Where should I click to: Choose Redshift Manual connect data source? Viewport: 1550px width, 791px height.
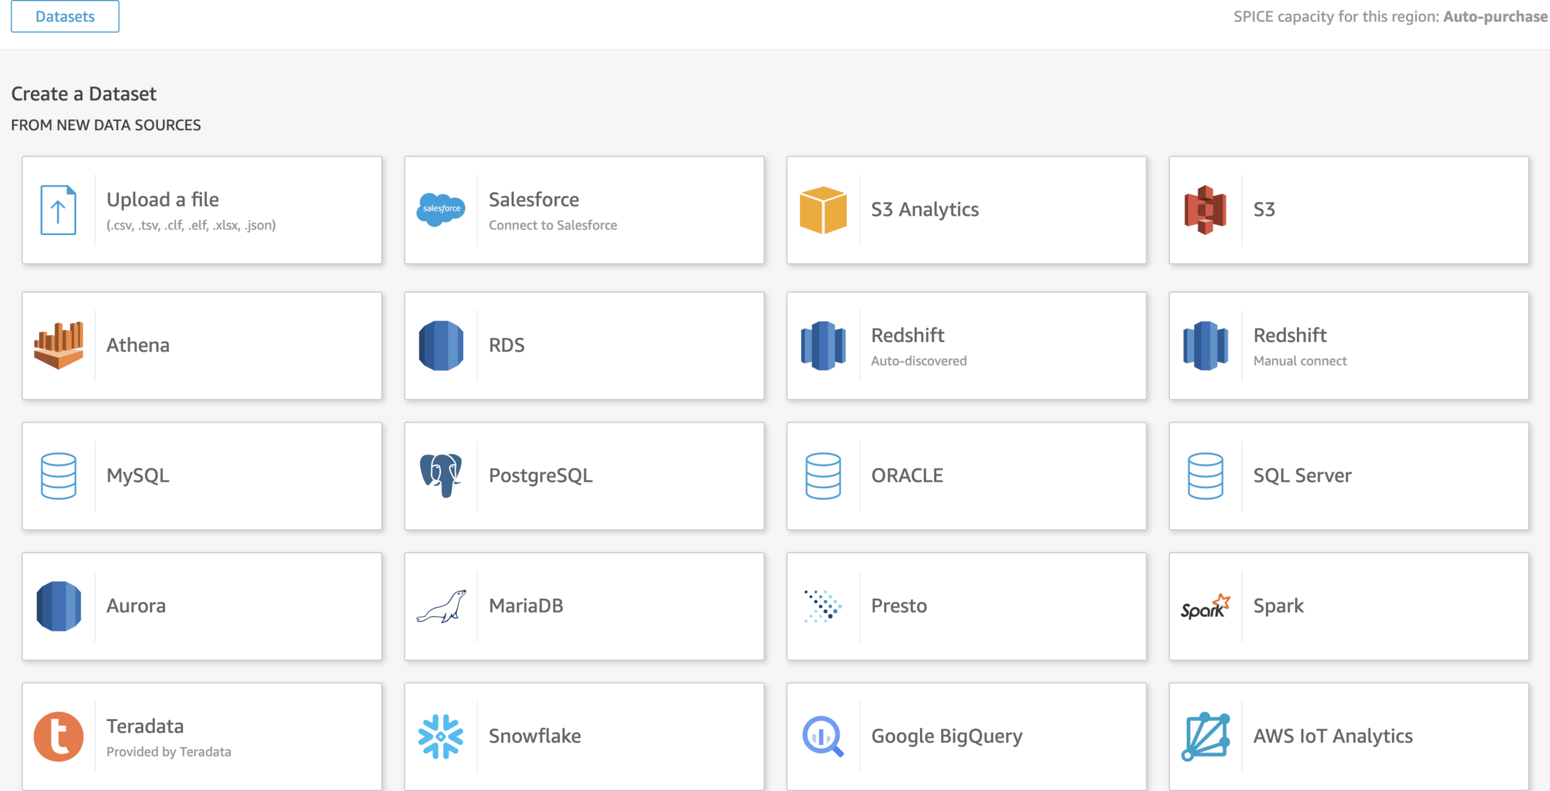pos(1348,346)
